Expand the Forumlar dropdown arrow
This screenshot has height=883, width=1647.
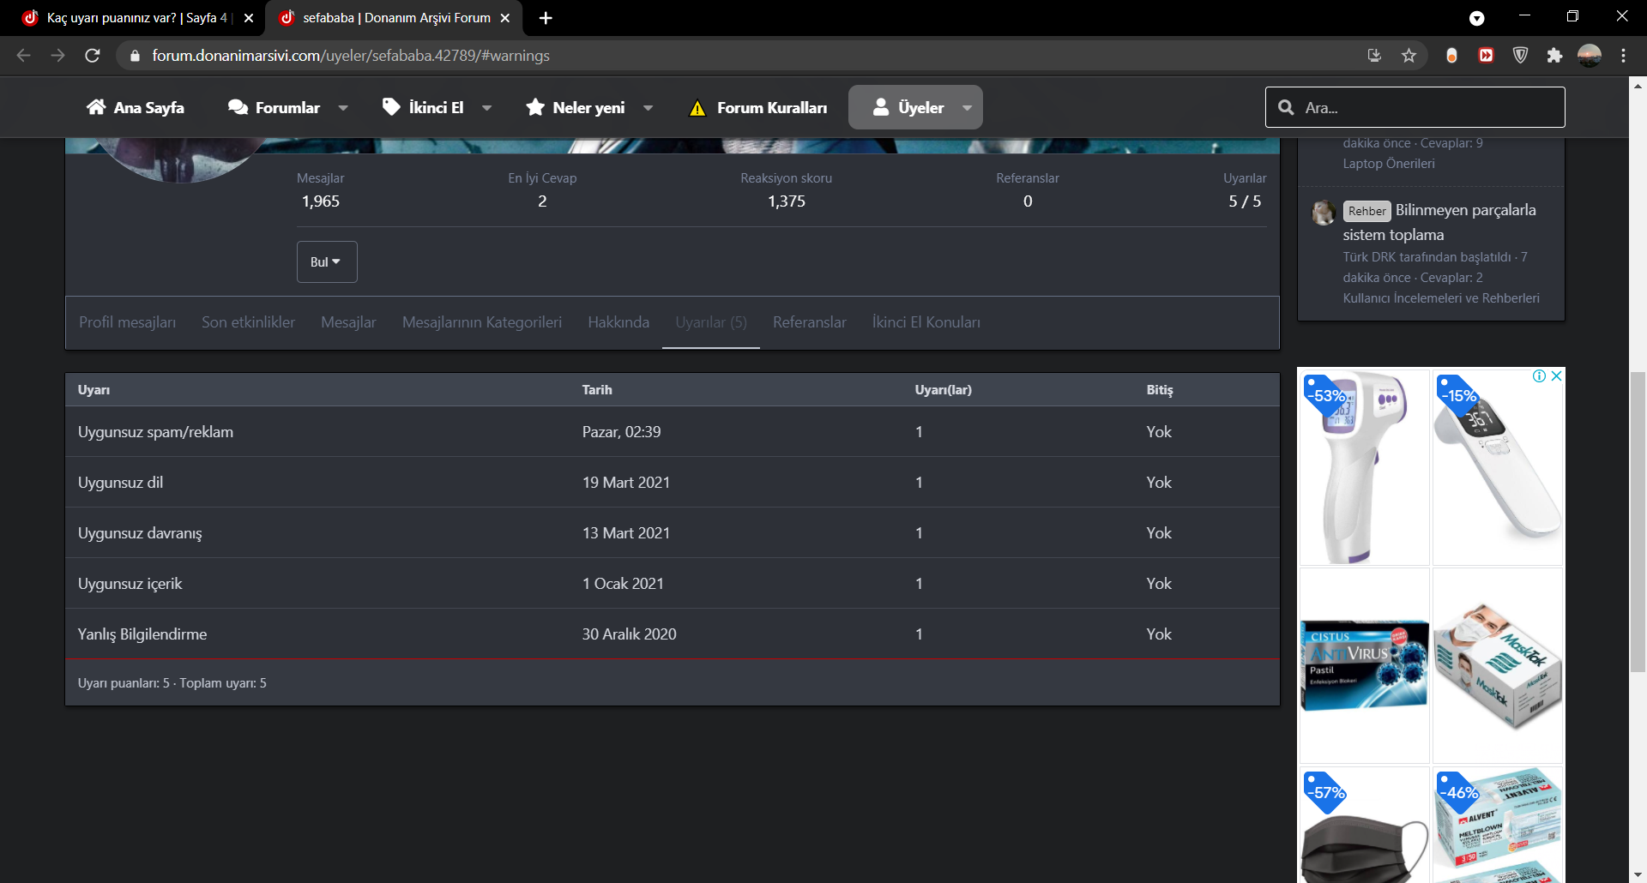pyautogui.click(x=343, y=108)
